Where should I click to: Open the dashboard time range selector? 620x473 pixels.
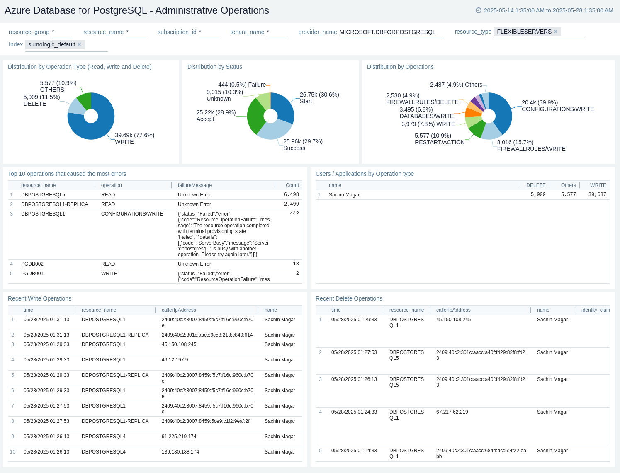pos(545,10)
